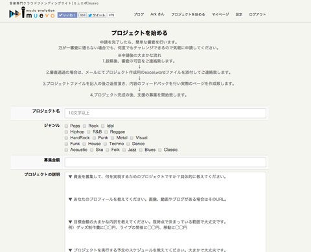Click the Facebook like count 956

82,15
